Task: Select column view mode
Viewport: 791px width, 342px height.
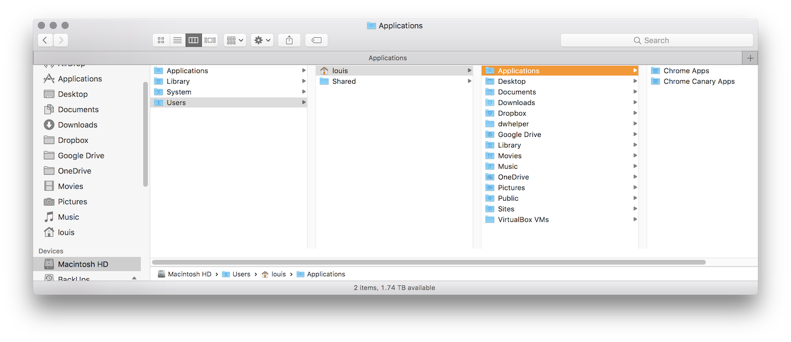Action: [x=193, y=40]
